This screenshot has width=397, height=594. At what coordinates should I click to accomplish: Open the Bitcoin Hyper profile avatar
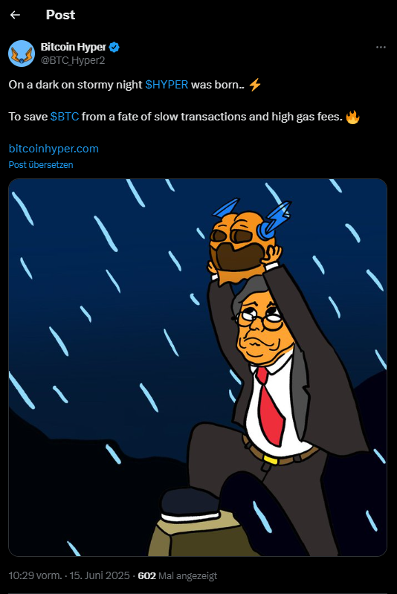tap(22, 54)
